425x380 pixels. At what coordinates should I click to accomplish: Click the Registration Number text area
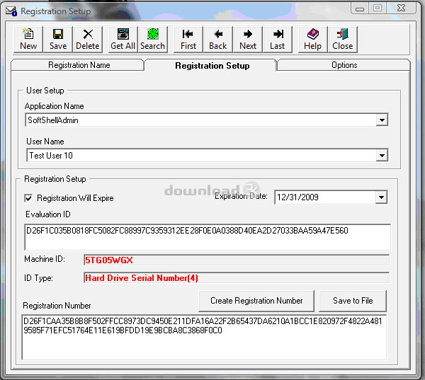(204, 338)
